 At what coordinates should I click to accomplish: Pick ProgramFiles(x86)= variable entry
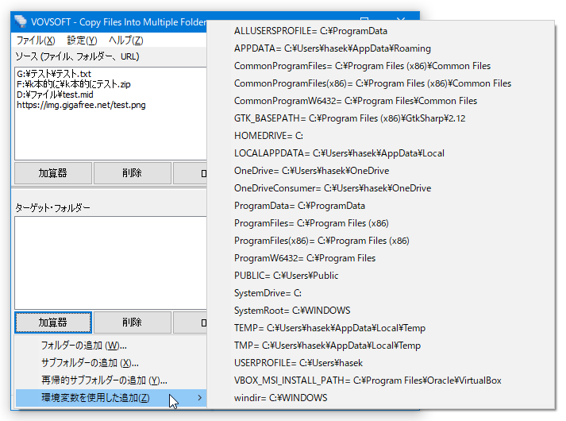pos(381,241)
